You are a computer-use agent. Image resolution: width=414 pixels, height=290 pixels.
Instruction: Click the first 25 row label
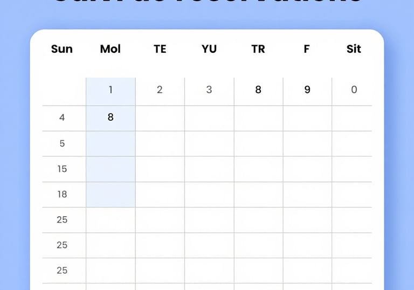pos(62,219)
